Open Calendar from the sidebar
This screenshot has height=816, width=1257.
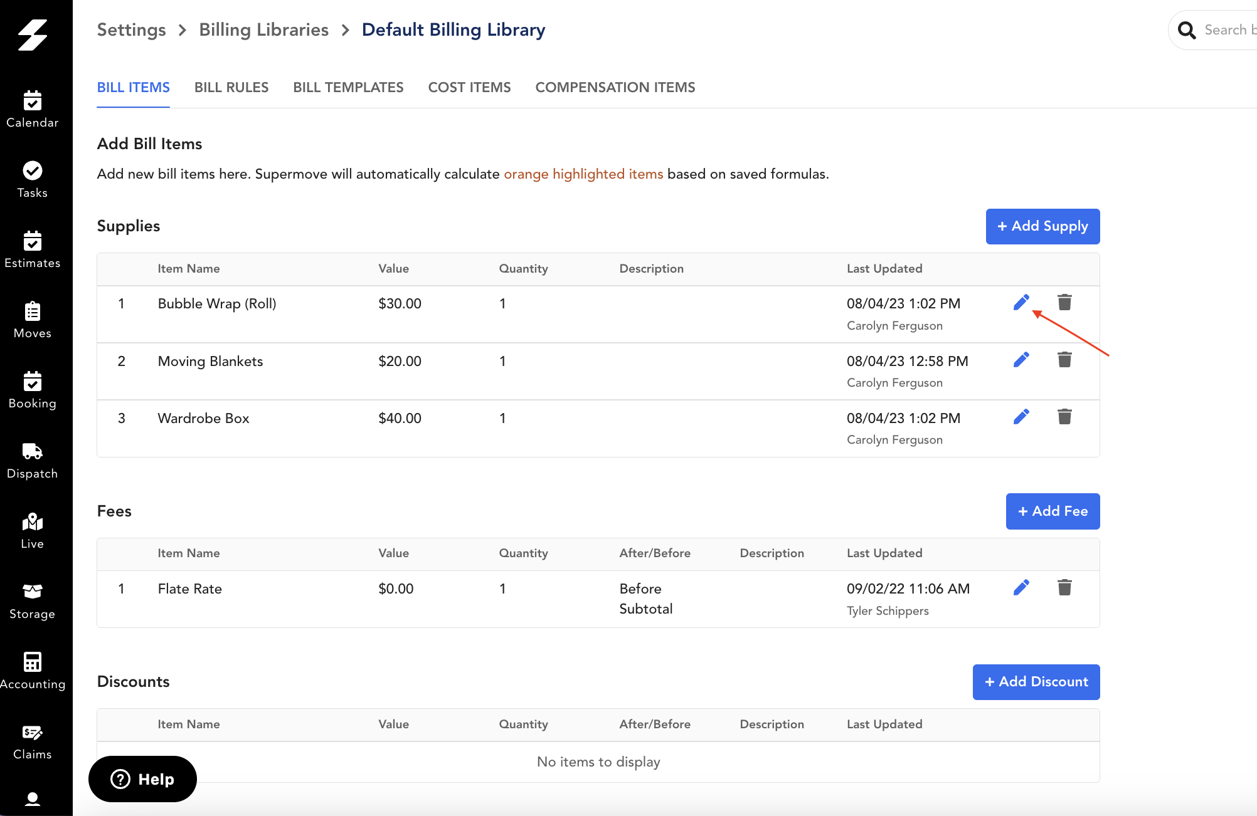pyautogui.click(x=33, y=110)
